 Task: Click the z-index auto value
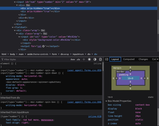[x=138, y=123]
